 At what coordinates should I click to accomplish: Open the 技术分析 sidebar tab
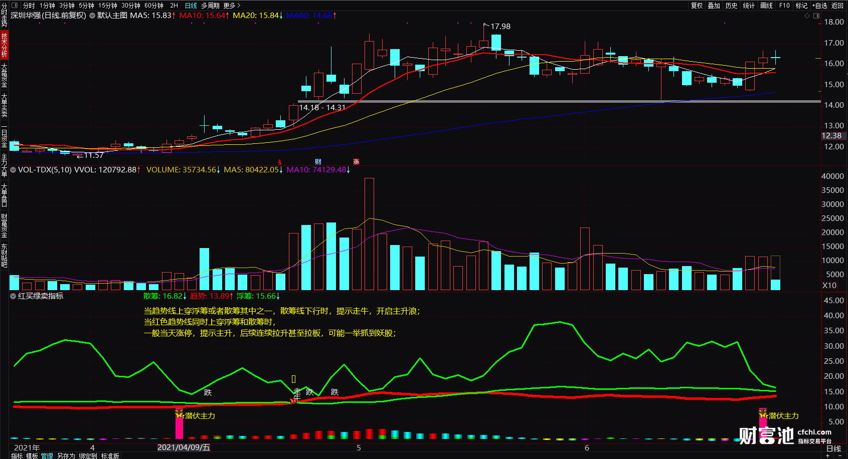click(4, 45)
